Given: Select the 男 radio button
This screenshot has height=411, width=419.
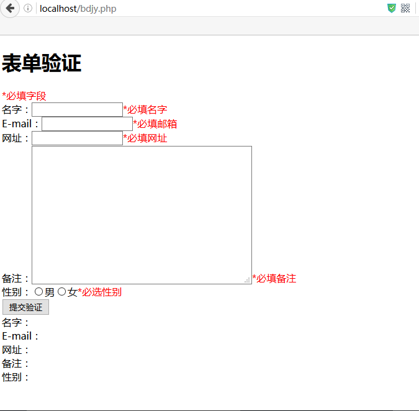Looking at the screenshot, I should pyautogui.click(x=38, y=292).
